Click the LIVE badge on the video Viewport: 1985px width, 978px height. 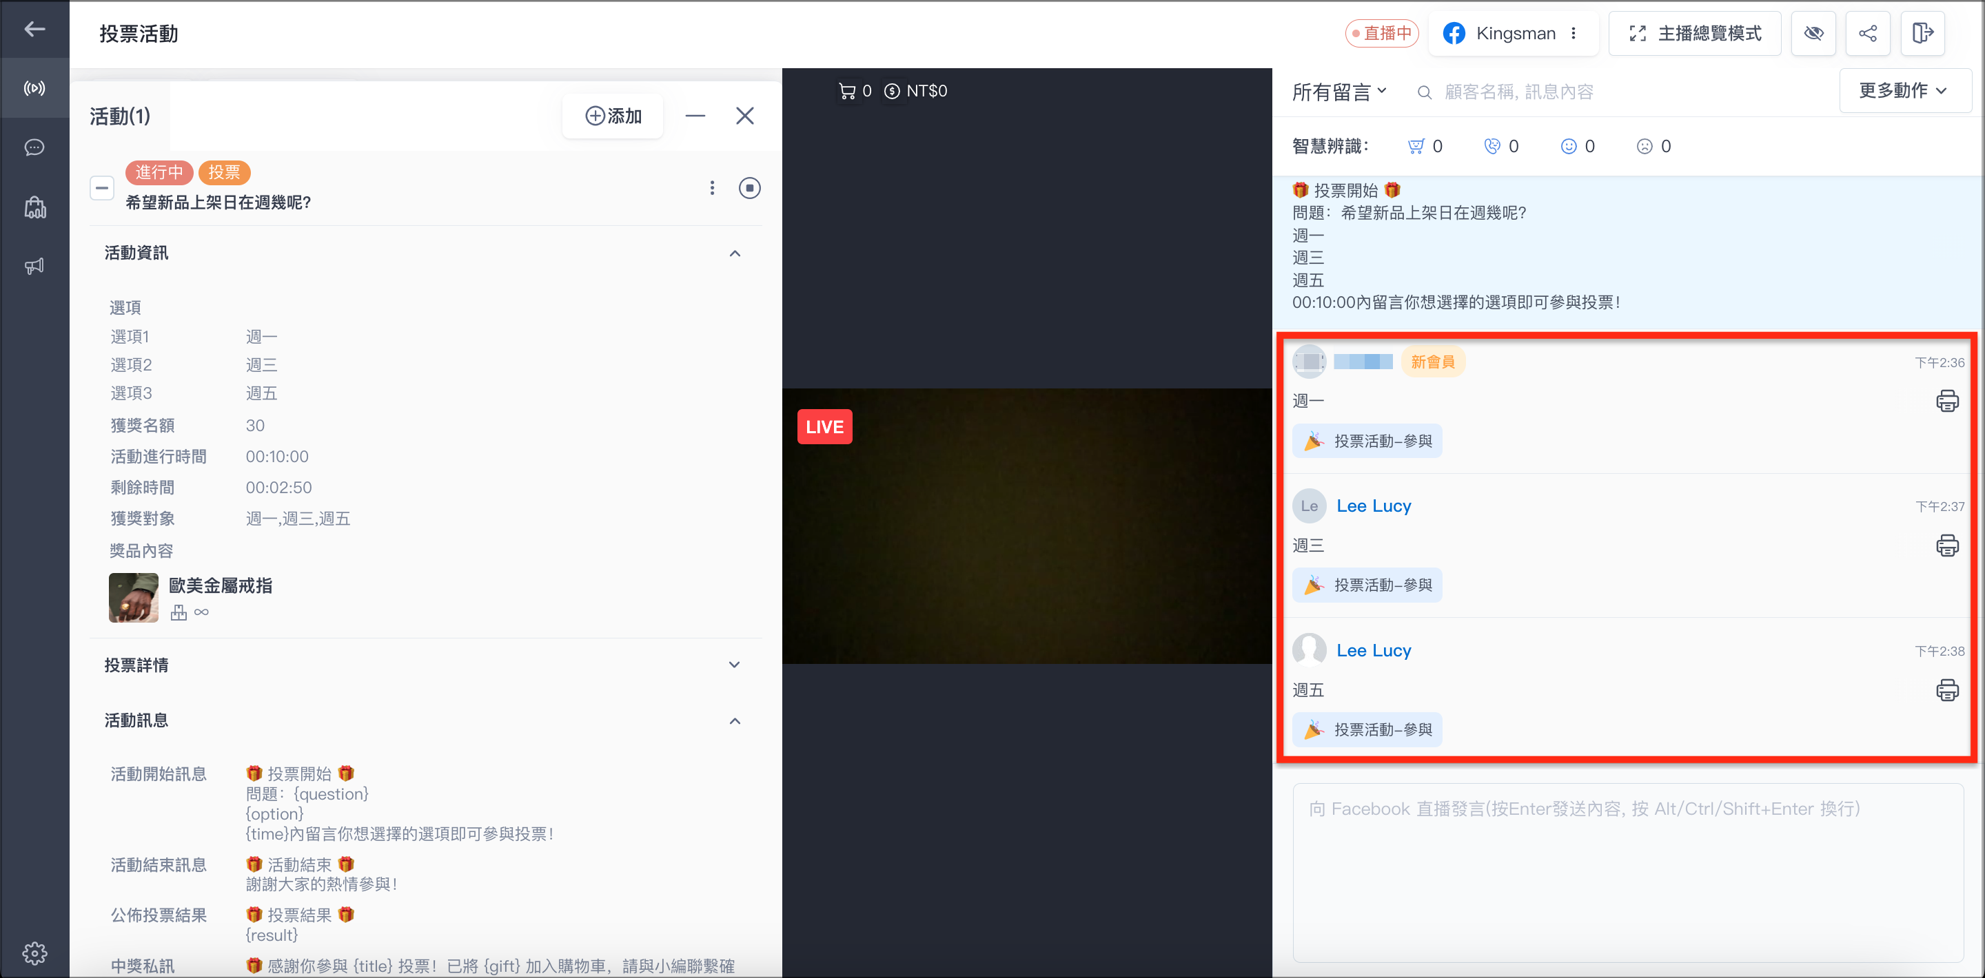coord(824,426)
